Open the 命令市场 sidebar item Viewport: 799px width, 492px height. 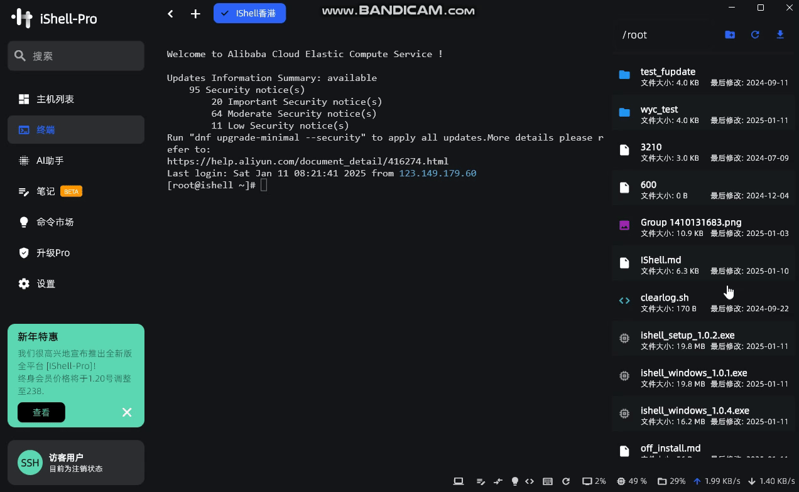point(55,222)
